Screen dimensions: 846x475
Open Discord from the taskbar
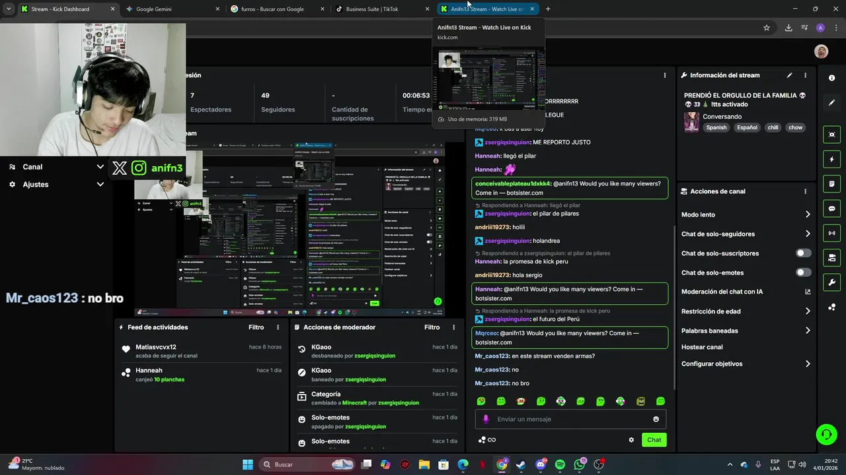(x=541, y=464)
